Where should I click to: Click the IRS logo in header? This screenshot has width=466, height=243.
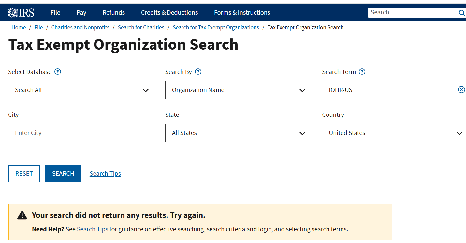click(x=21, y=13)
